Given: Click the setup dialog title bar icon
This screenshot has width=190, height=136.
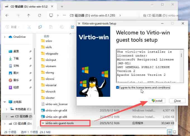Looking at the screenshot, I should coord(79,24).
